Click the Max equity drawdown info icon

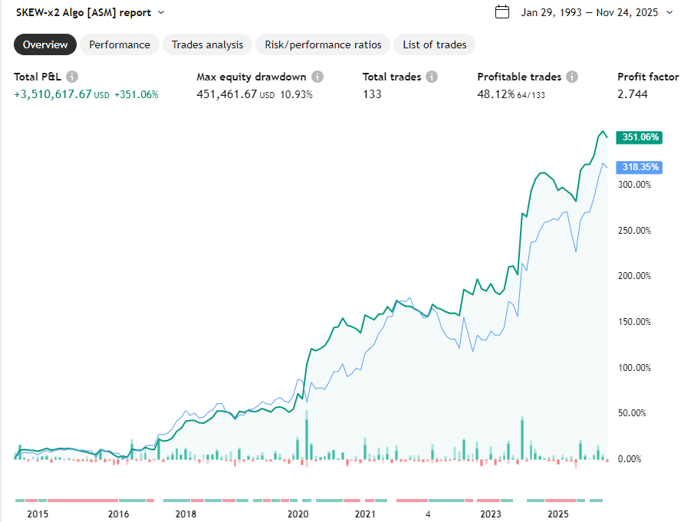point(317,77)
